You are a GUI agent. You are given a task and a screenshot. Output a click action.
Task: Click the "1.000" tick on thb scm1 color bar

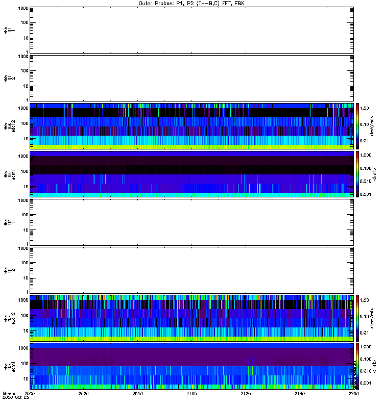click(366, 155)
